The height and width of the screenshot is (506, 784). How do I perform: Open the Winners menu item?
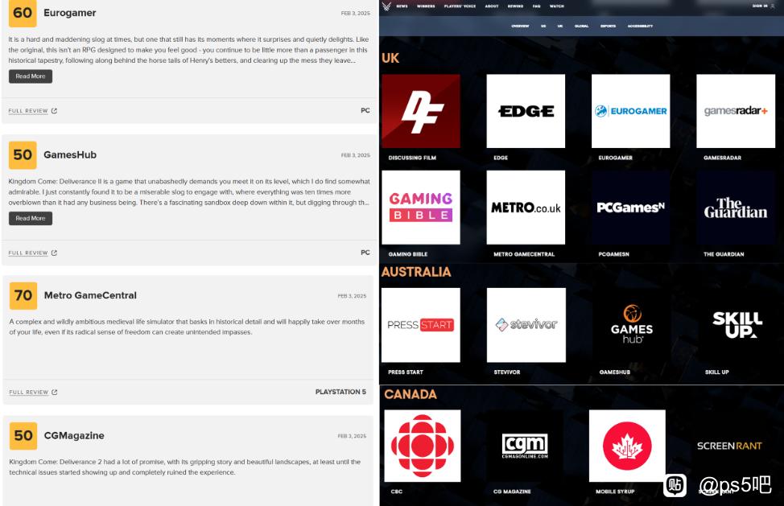[426, 6]
